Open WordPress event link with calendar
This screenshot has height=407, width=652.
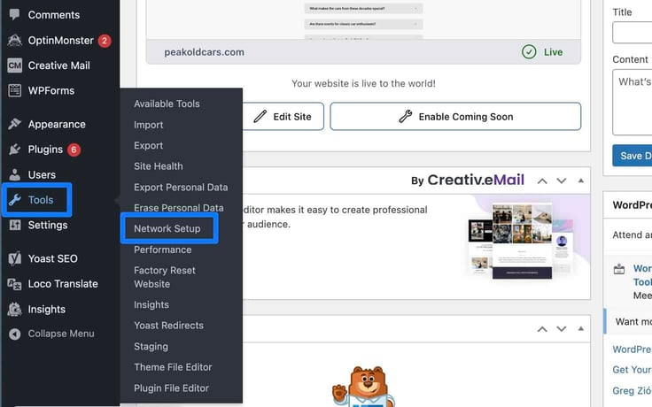coord(642,275)
